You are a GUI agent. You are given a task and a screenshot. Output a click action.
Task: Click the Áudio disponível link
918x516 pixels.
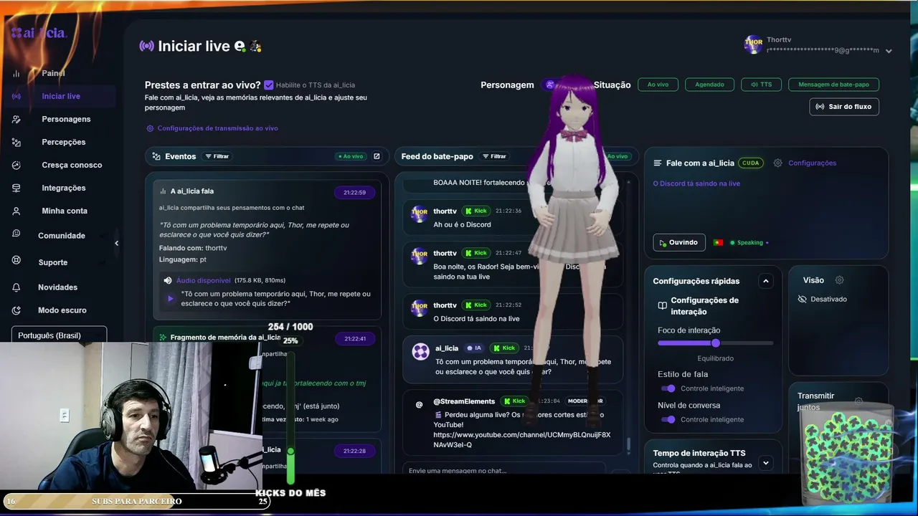tap(204, 280)
